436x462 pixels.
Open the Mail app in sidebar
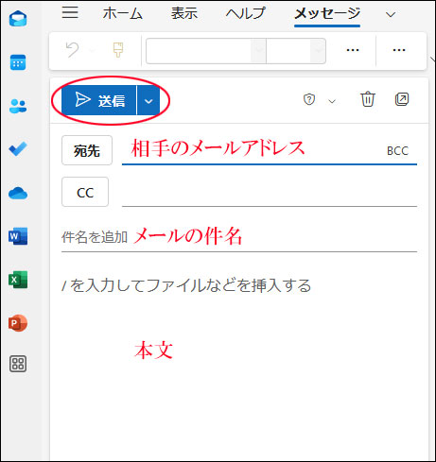18,19
